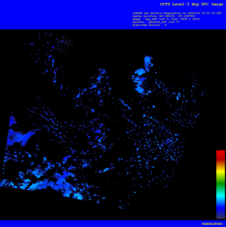This screenshot has width=226, height=227.
Task: Click the OCTS Level-3 Map RTC Image title
Action: point(191,4)
